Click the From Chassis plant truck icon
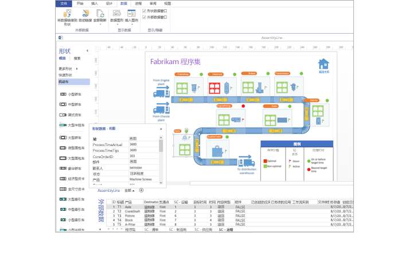Image resolution: width=409 pixels, height=260 pixels. click(x=161, y=108)
